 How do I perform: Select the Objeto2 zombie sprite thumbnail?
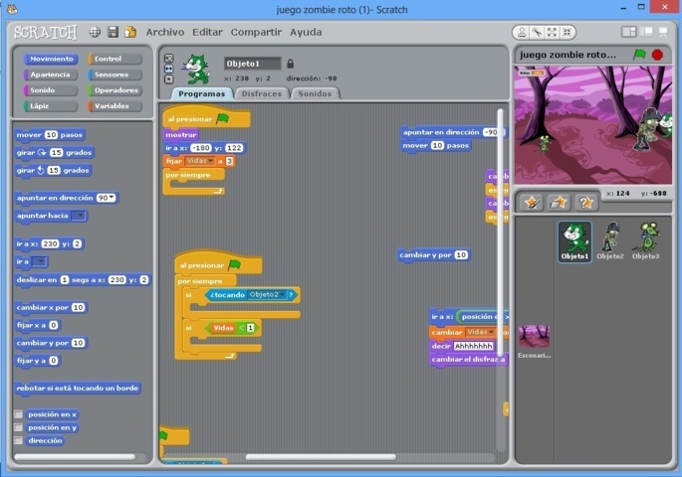click(x=610, y=241)
